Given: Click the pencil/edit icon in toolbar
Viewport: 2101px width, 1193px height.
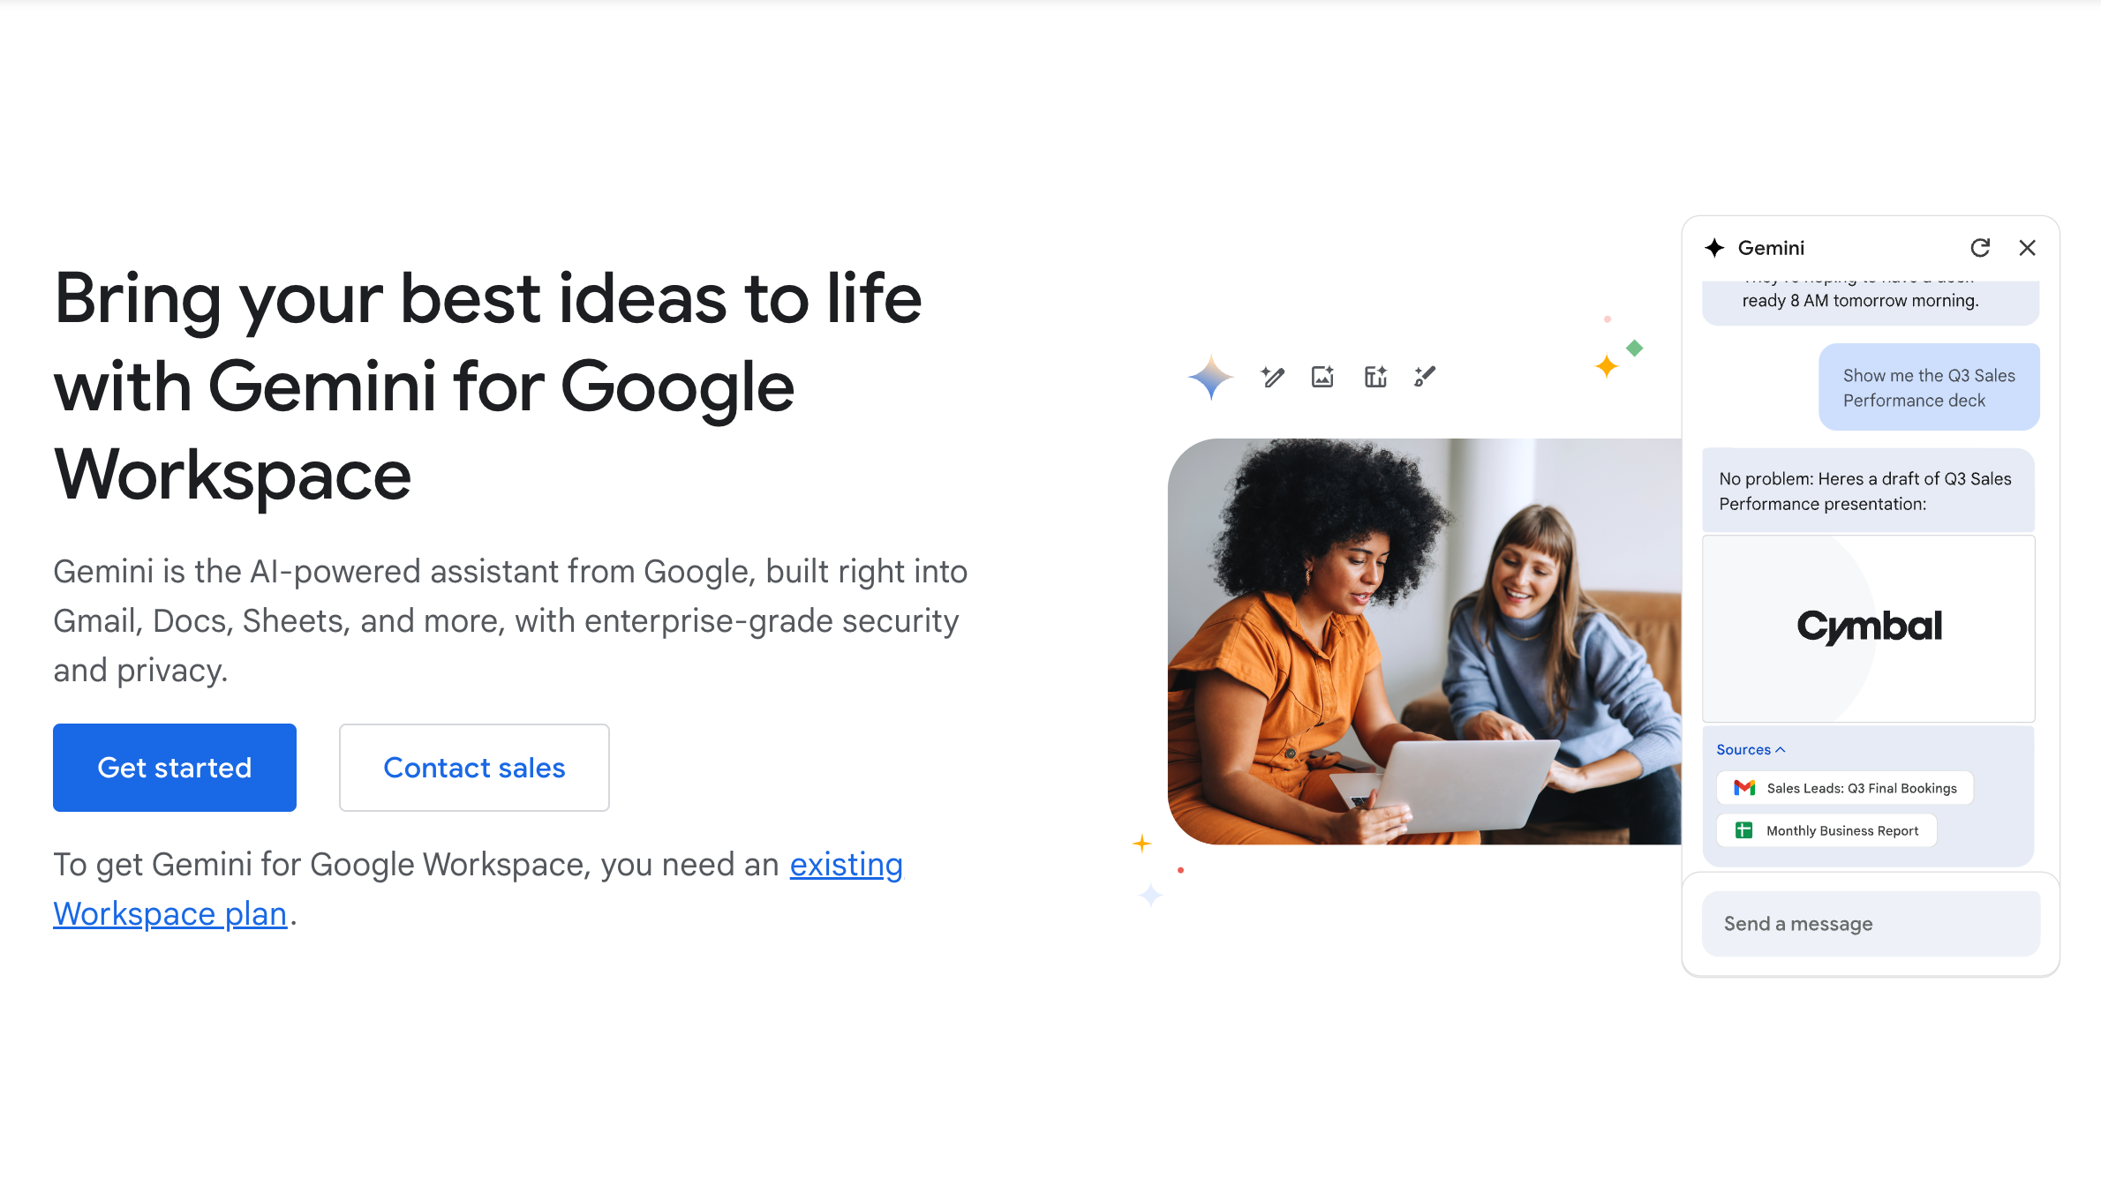Looking at the screenshot, I should [x=1271, y=378].
